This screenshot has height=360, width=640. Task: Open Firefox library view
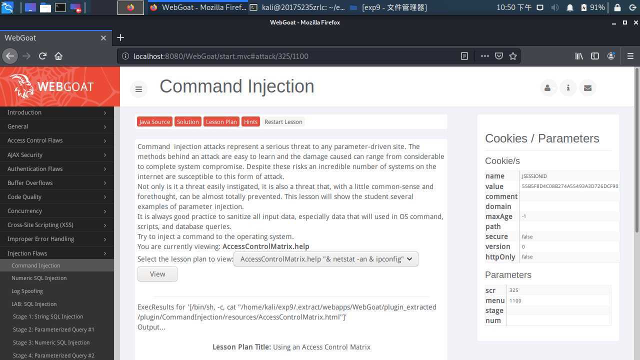pos(579,56)
